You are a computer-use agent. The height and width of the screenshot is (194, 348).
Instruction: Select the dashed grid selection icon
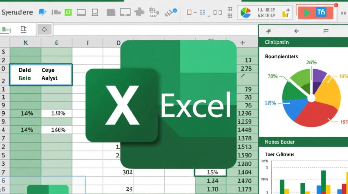[154, 12]
